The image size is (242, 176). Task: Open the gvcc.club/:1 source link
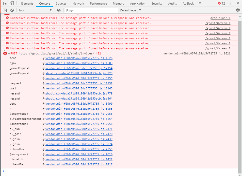[220, 18]
